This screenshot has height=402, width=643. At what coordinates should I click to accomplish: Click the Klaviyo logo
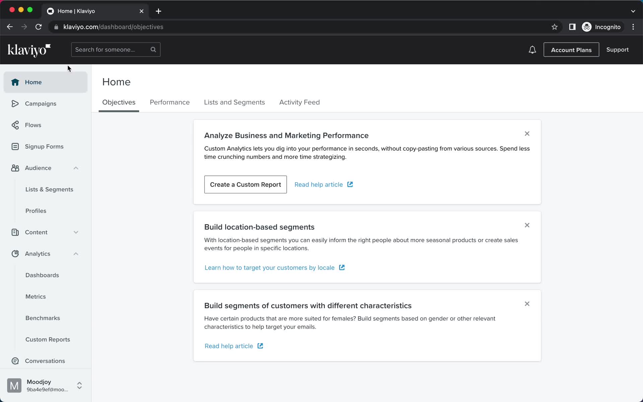click(29, 50)
